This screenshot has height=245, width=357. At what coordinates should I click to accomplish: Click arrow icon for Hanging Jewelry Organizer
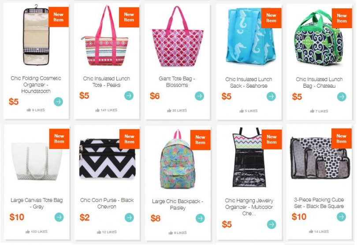click(x=271, y=224)
